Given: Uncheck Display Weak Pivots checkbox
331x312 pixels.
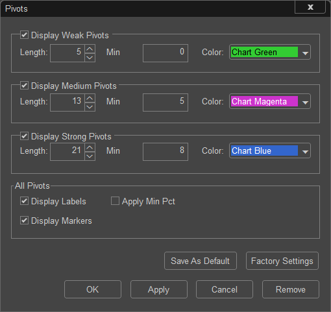Looking at the screenshot, I should 24,35.
